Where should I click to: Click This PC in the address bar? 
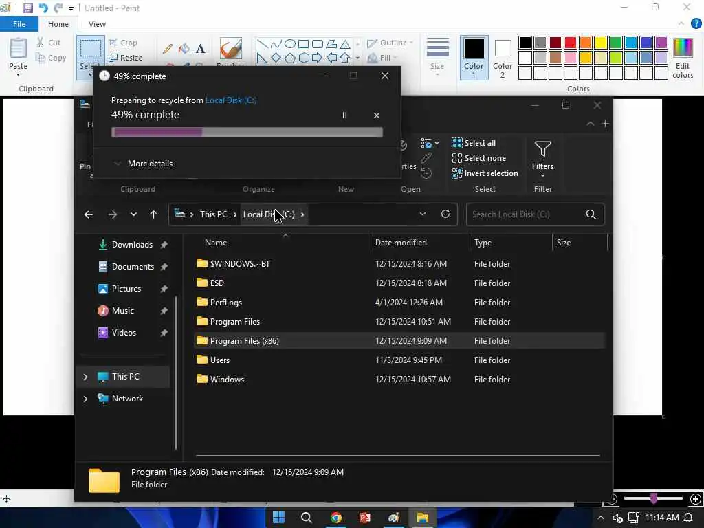pos(214,214)
